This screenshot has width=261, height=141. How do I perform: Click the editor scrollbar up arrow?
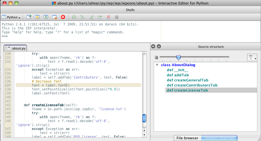[x=144, y=130]
